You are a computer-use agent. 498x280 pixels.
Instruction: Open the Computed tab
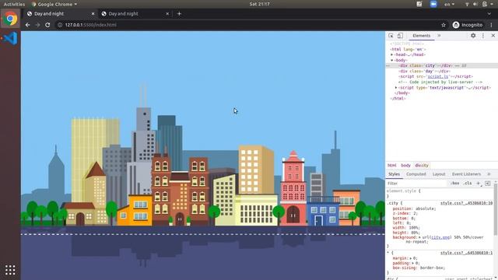tap(416, 174)
